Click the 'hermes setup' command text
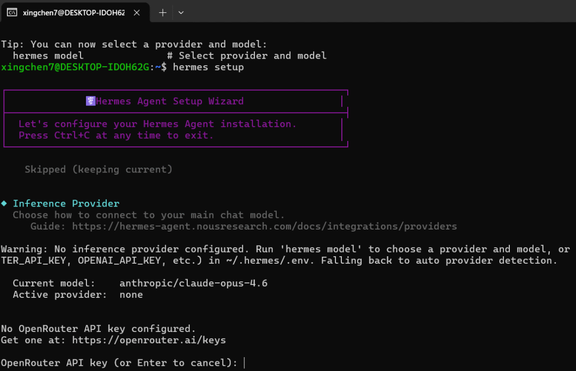The width and height of the screenshot is (576, 371). pyautogui.click(x=208, y=67)
